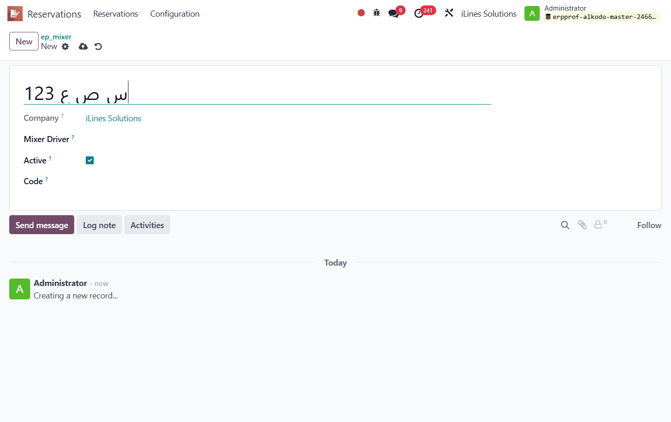Save record with the cloud upload icon
Viewport: 671px width, 422px height.
click(x=83, y=46)
